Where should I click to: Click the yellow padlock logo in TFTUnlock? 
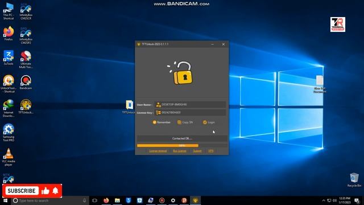(x=180, y=73)
